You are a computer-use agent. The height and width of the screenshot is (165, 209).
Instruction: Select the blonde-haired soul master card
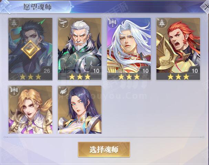pyautogui.click(x=30, y=110)
